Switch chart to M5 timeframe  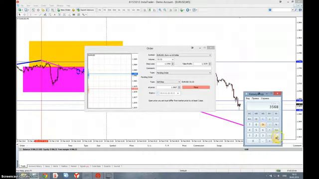click(105, 10)
